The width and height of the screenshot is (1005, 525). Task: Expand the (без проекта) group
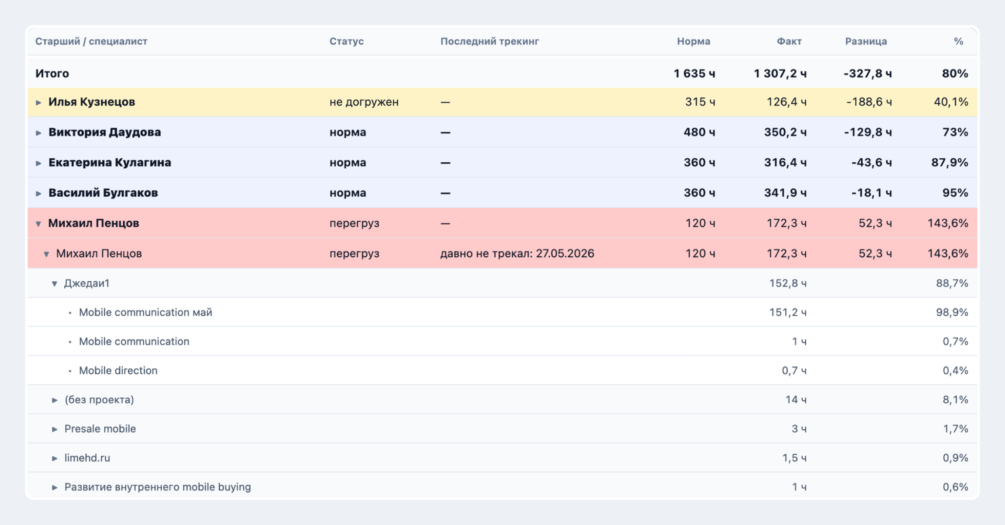pos(54,400)
